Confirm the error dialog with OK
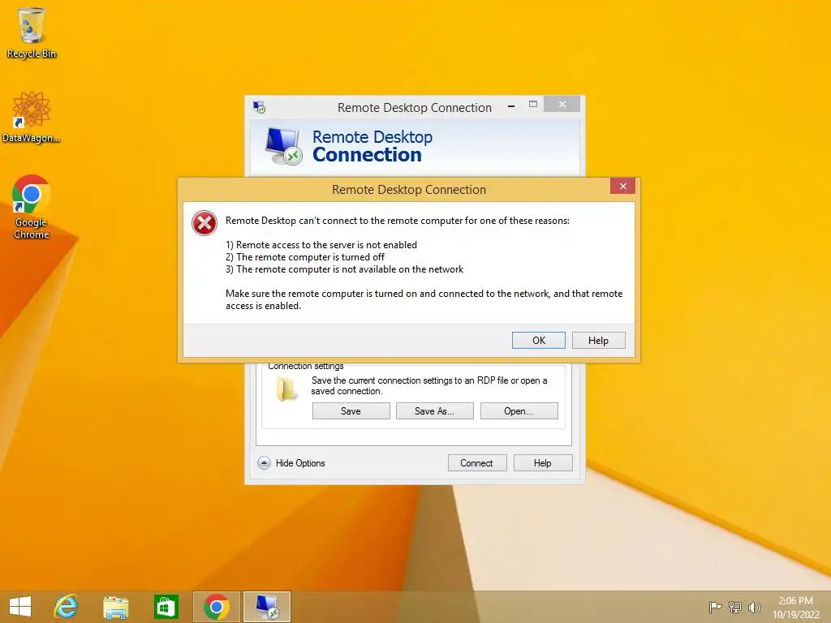Viewport: 831px width, 623px height. coord(539,340)
